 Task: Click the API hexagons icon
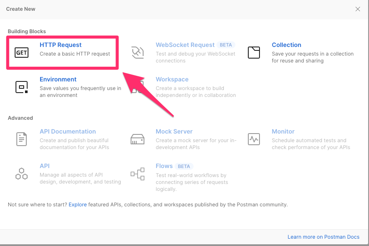[x=22, y=174]
